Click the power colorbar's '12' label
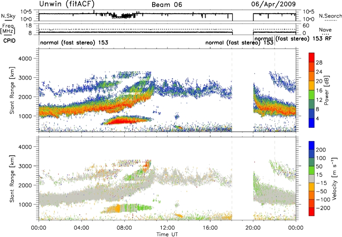342x237 pixels. 319,100
